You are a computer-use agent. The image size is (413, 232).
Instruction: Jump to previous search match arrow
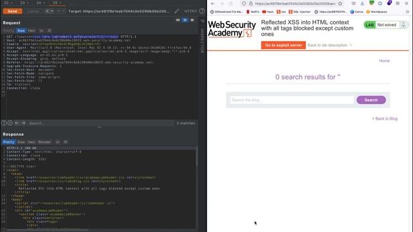pyautogui.click(x=17, y=123)
